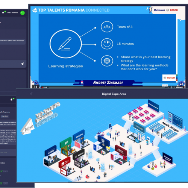Go back using Digital Expo Area chevrons
This screenshot has height=188, width=188.
[31, 94]
